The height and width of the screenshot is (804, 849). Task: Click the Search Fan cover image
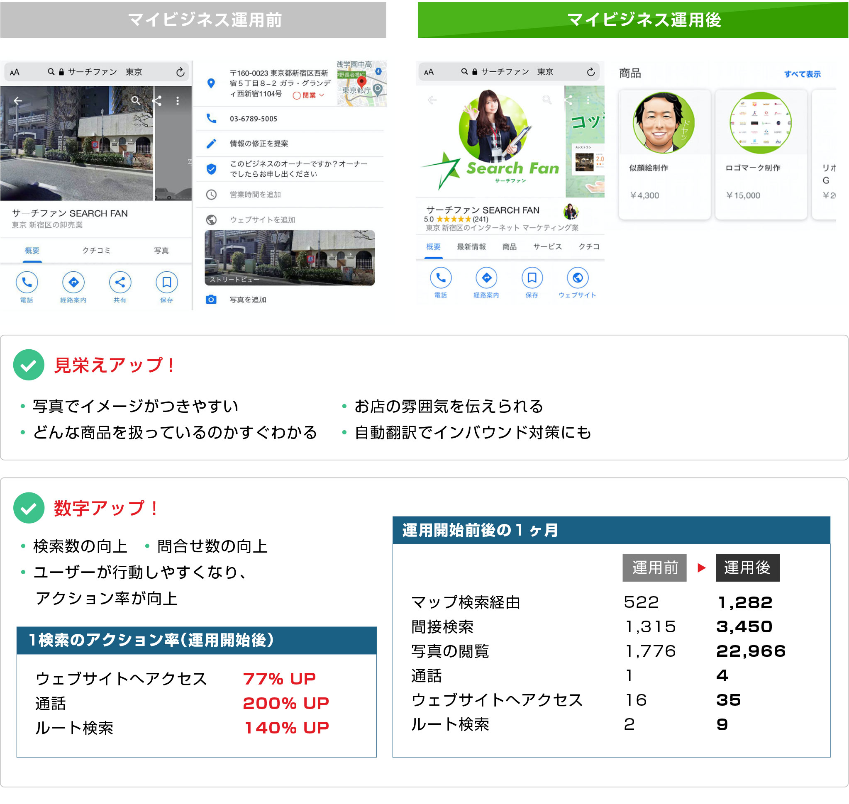click(x=490, y=141)
